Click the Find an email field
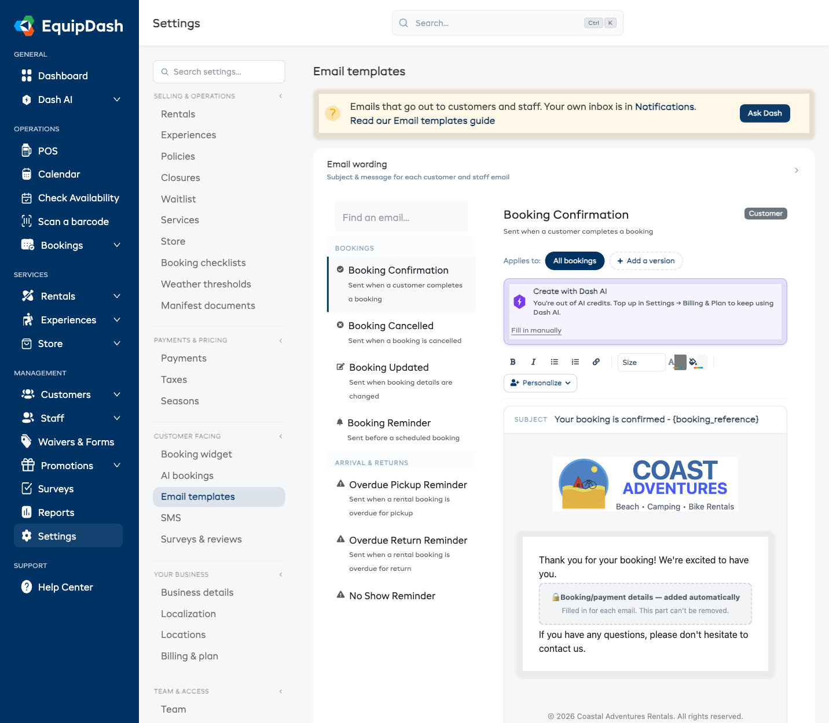The width and height of the screenshot is (829, 723). click(x=401, y=217)
